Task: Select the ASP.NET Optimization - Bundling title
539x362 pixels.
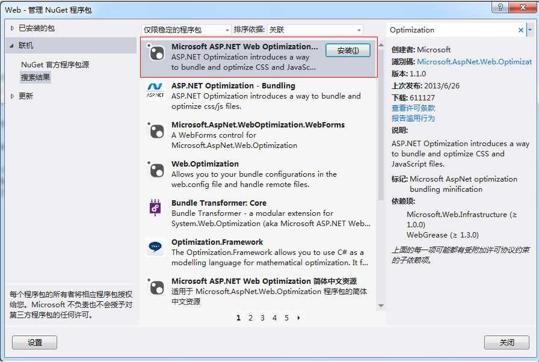Action: tap(233, 86)
